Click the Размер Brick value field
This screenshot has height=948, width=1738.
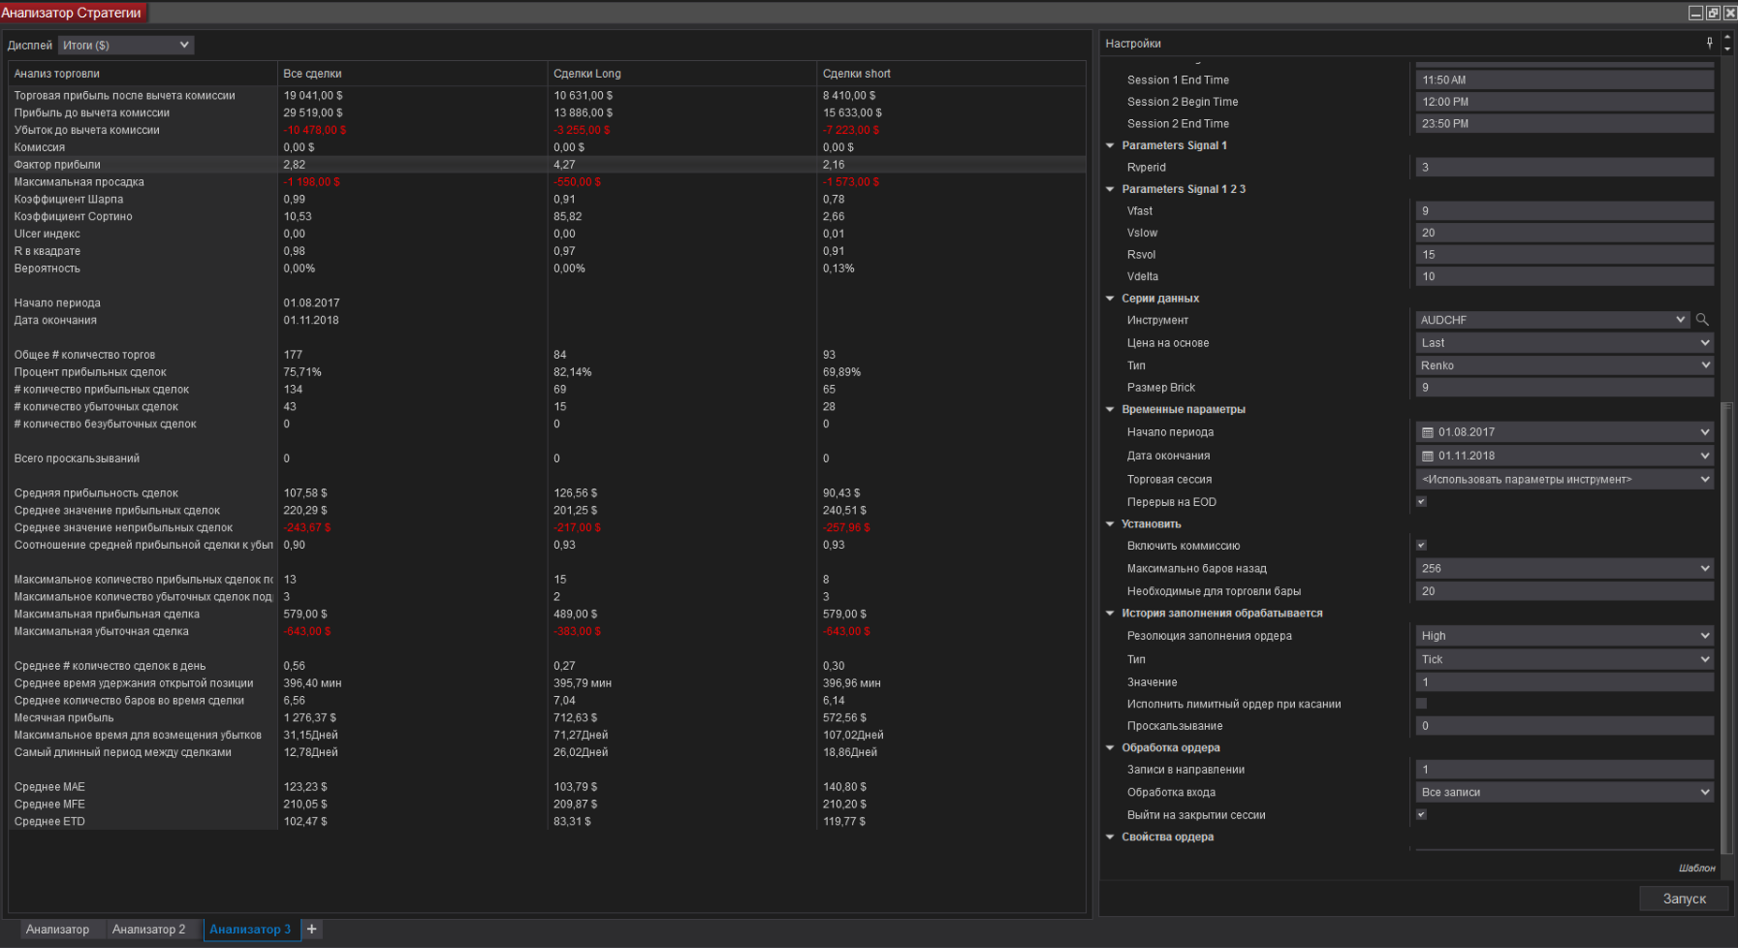1564,388
